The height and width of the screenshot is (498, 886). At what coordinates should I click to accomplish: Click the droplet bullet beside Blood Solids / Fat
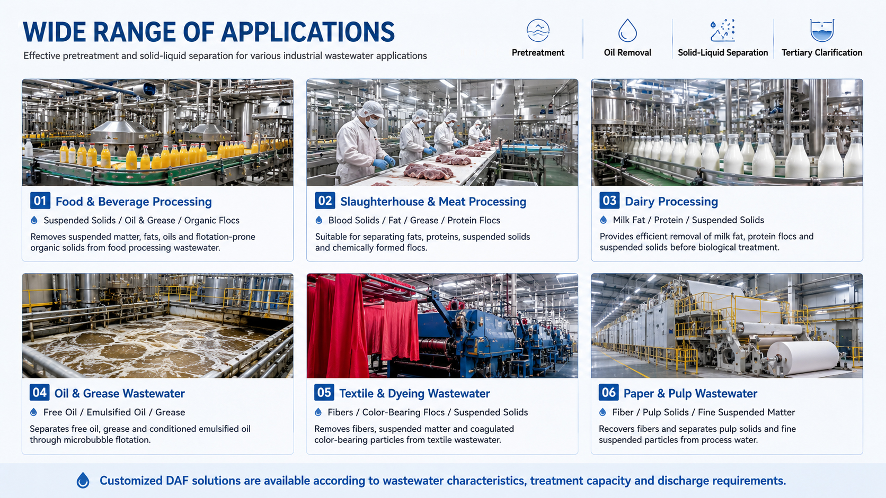coord(319,220)
